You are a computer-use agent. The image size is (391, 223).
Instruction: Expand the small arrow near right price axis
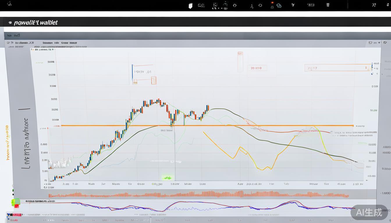[382, 74]
